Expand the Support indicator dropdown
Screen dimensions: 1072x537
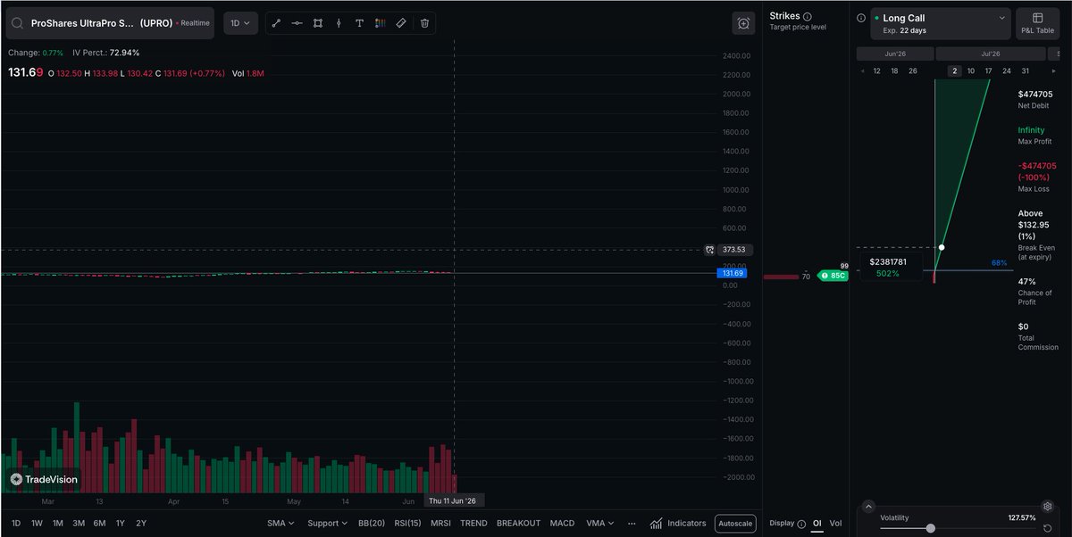pyautogui.click(x=328, y=524)
